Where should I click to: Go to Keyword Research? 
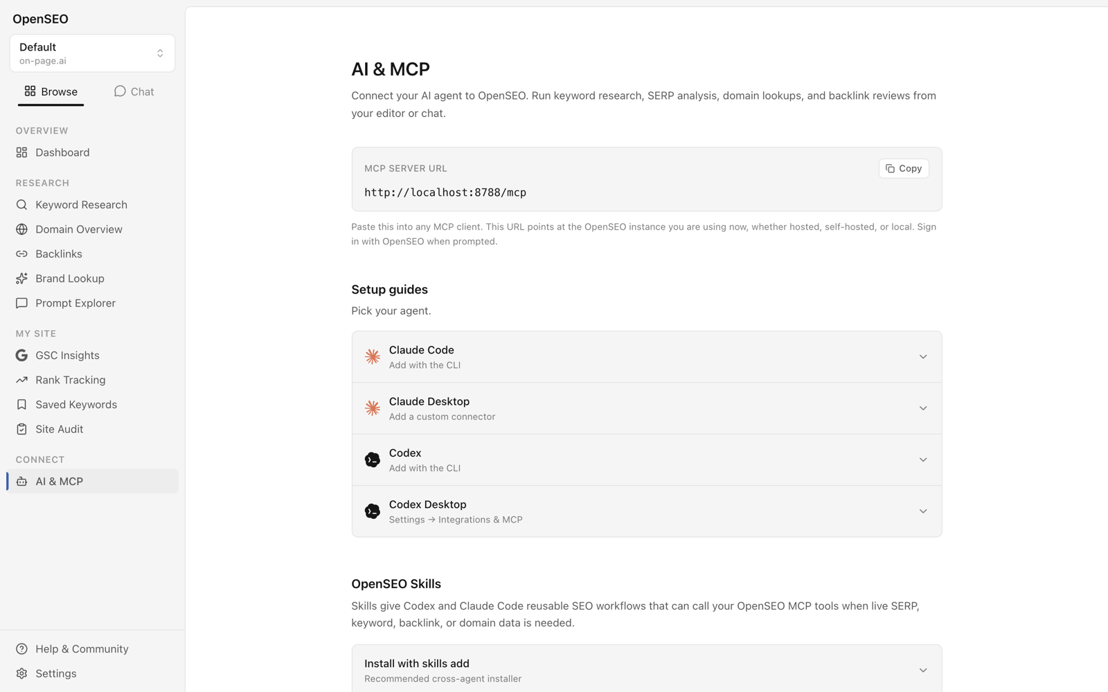point(93,205)
